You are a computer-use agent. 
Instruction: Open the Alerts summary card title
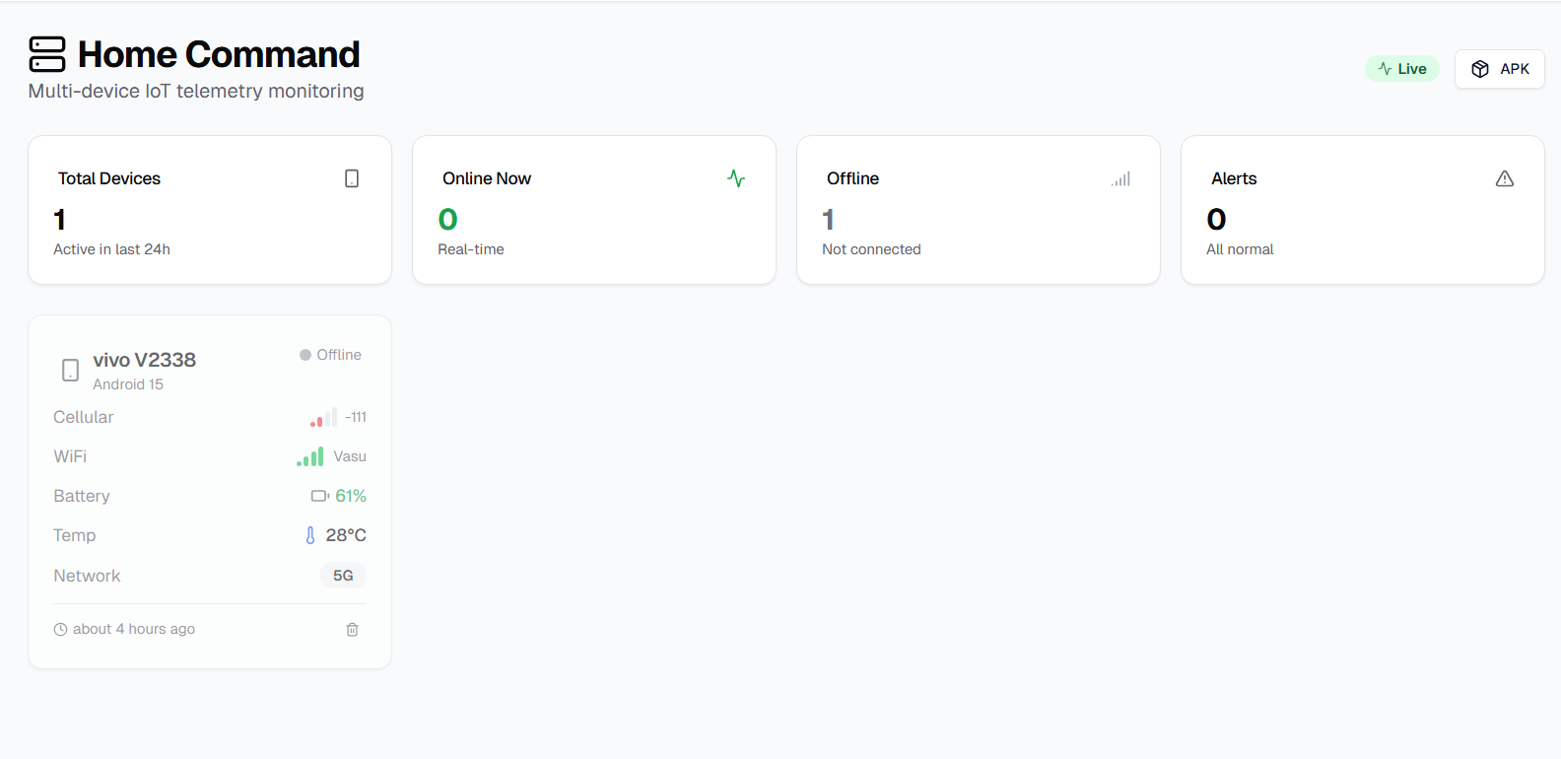coord(1234,178)
